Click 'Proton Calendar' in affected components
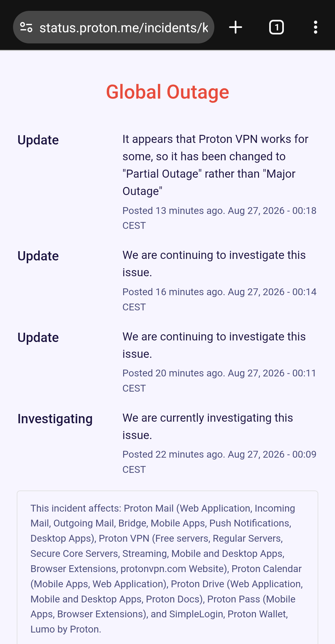The image size is (335, 644). click(266, 569)
